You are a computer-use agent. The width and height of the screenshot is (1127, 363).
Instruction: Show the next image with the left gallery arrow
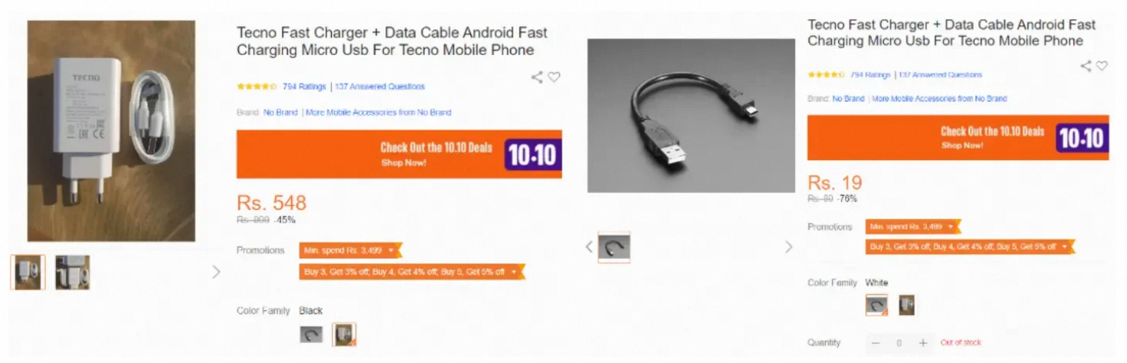pos(216,272)
